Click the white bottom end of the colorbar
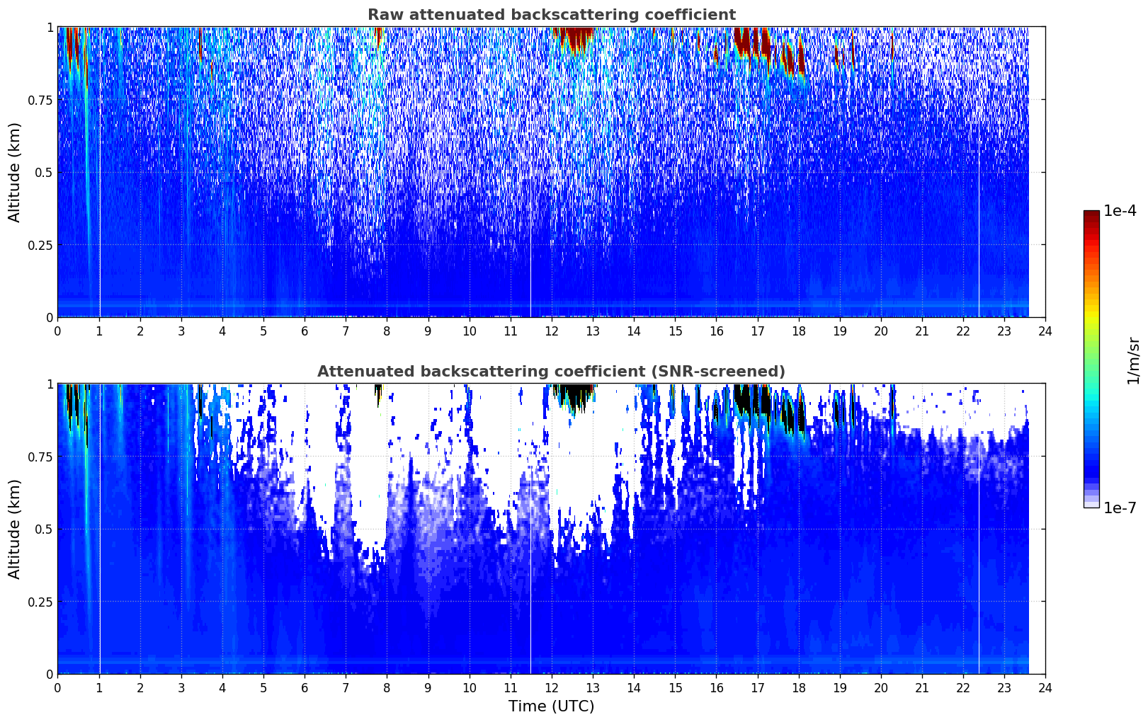The width and height of the screenshot is (1148, 722). tap(1091, 504)
